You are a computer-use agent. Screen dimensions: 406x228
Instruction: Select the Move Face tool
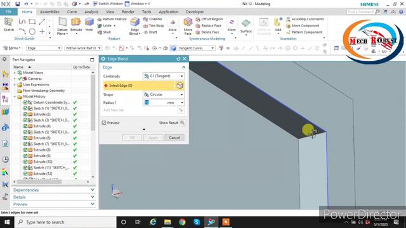coord(188,26)
